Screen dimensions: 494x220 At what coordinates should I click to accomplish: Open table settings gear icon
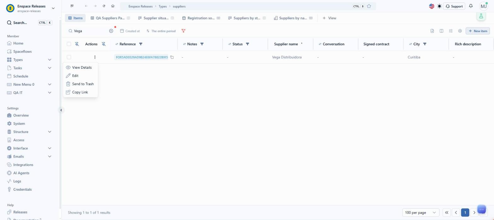tap(460, 31)
